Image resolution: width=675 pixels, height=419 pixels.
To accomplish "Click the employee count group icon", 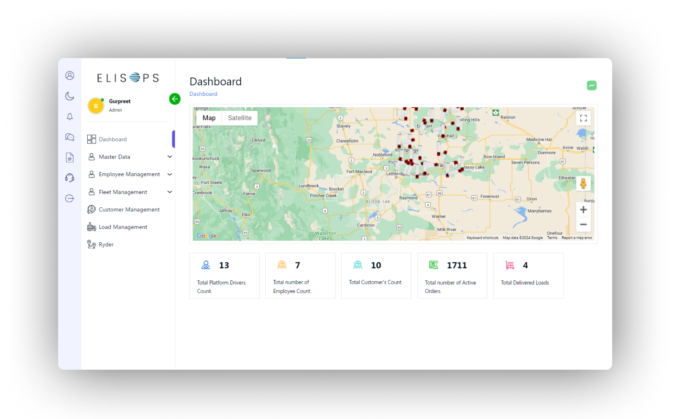I will (282, 265).
